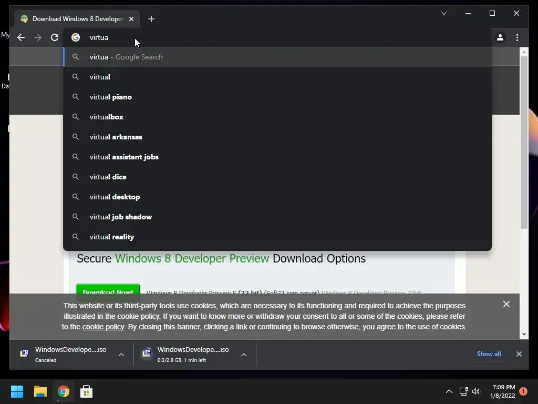
Task: Choose the 'virtual piano' suggestion
Action: [x=277, y=97]
